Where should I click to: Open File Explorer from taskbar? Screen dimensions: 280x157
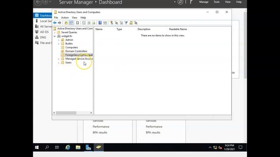click(78, 147)
